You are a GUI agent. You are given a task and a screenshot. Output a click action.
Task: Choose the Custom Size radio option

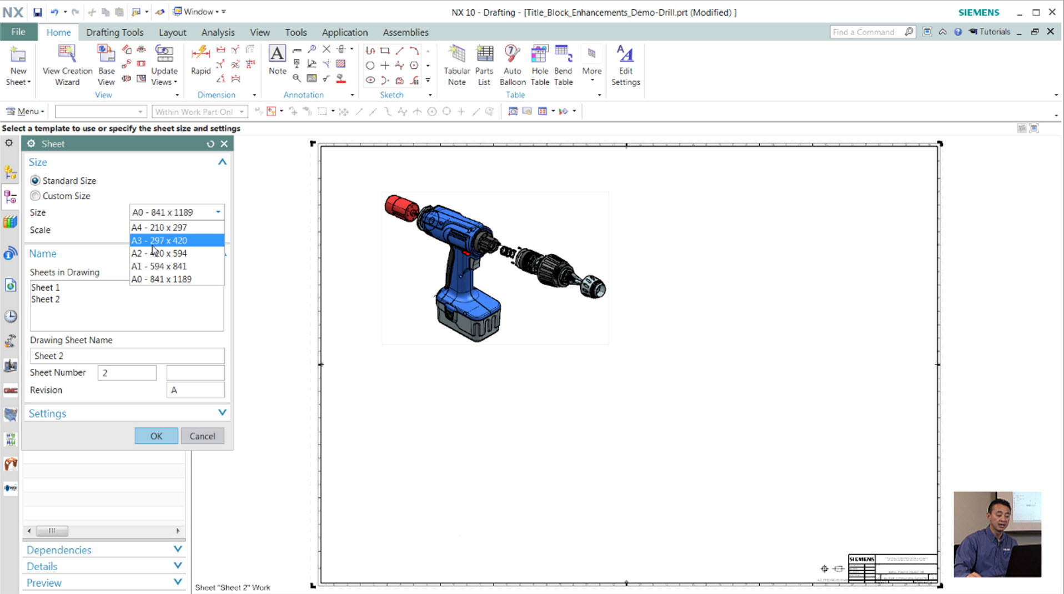tap(36, 196)
